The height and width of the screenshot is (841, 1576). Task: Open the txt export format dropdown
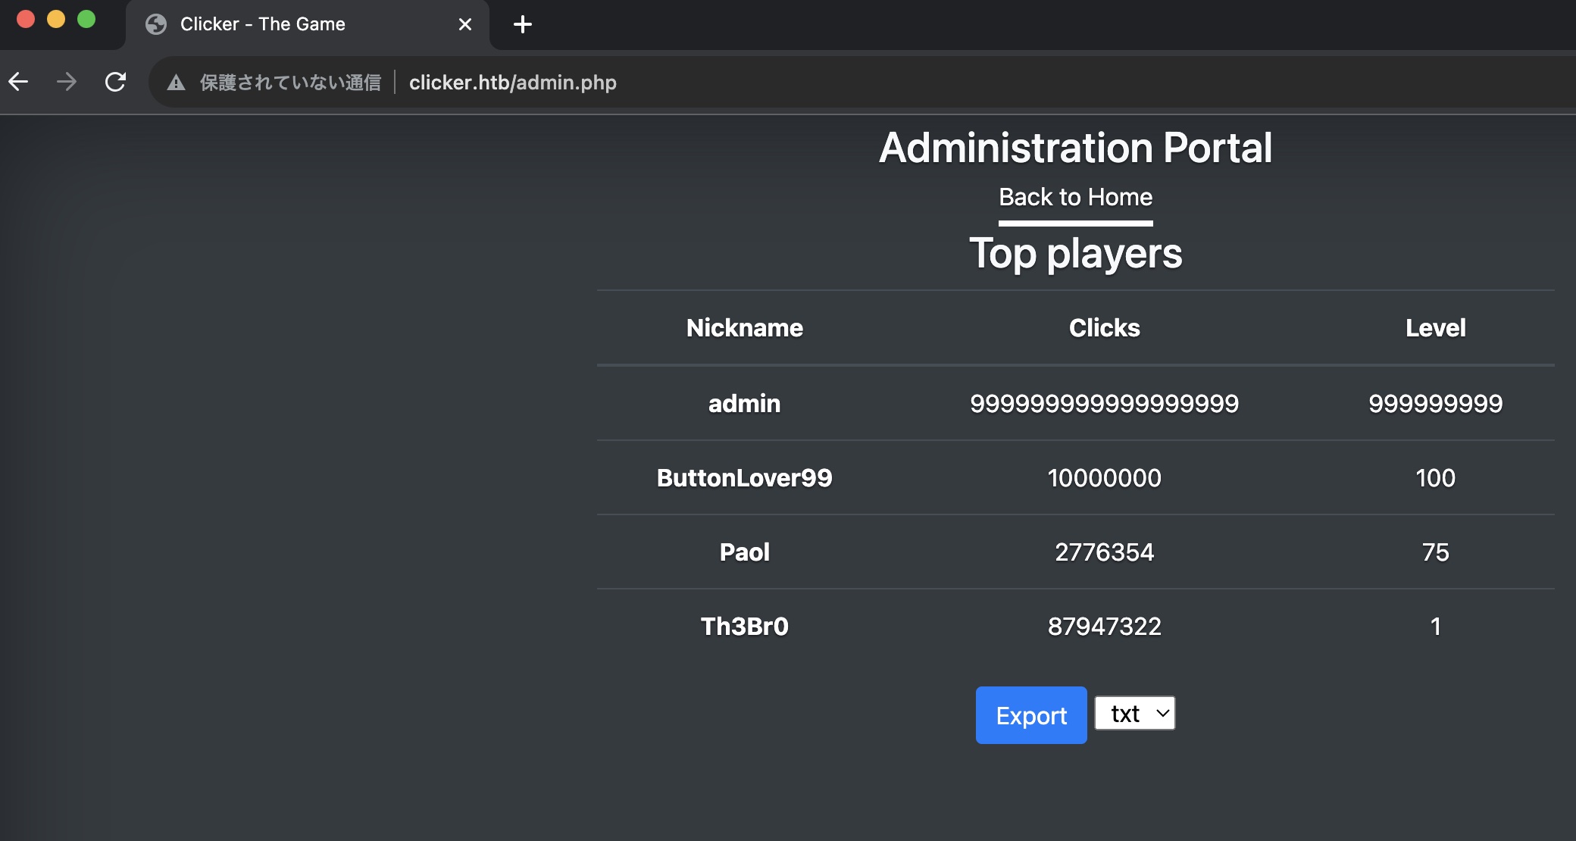coord(1135,714)
